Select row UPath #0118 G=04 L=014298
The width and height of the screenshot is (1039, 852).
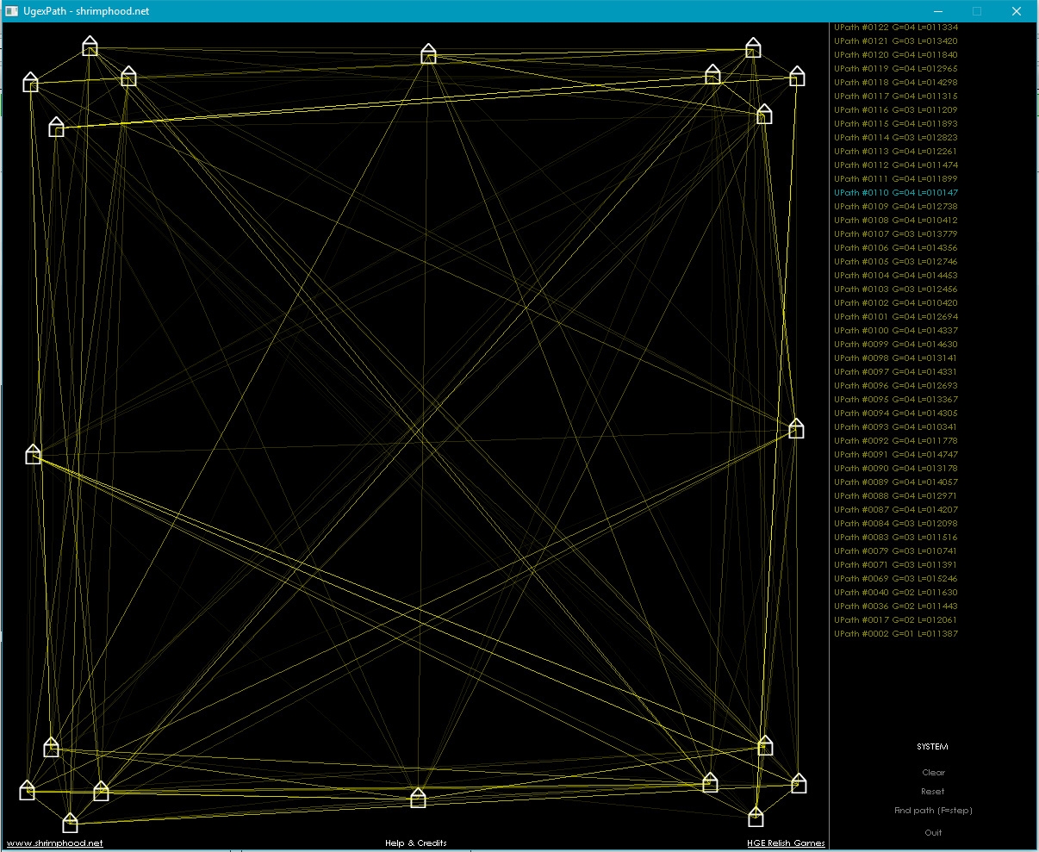(896, 83)
